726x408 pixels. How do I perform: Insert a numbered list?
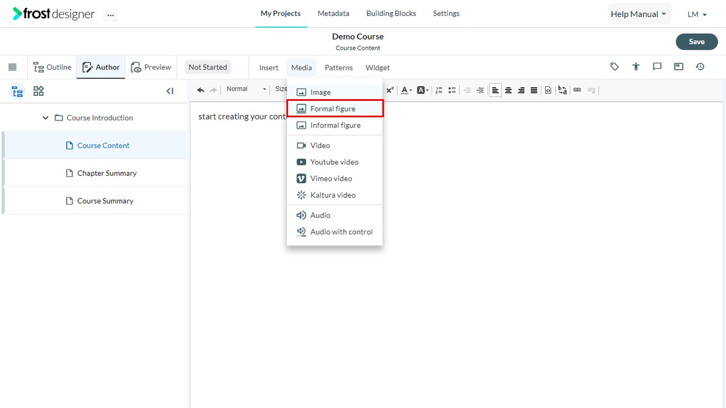tap(439, 90)
